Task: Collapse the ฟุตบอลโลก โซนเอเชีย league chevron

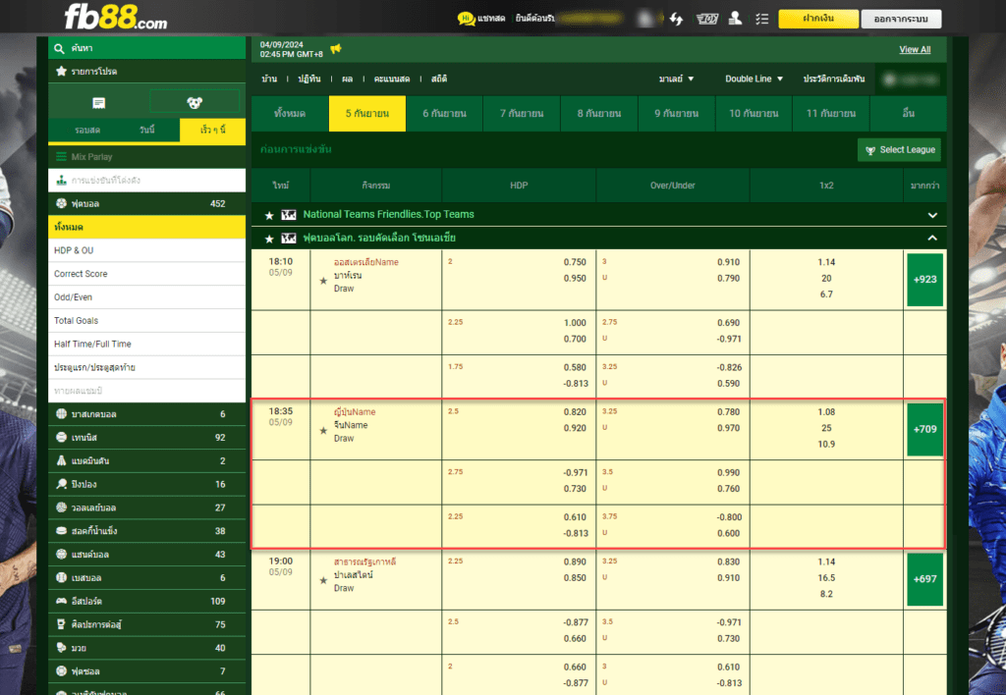Action: pyautogui.click(x=932, y=238)
